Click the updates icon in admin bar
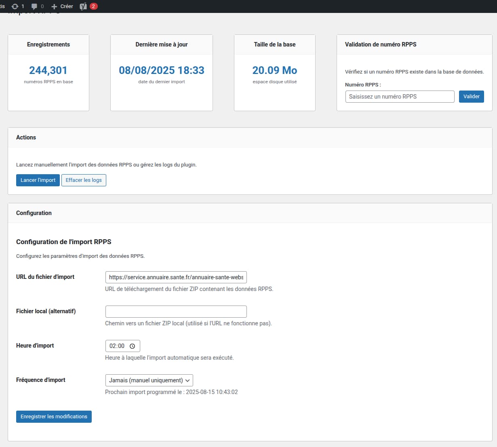Image resolution: width=497 pixels, height=447 pixels. [15, 6]
